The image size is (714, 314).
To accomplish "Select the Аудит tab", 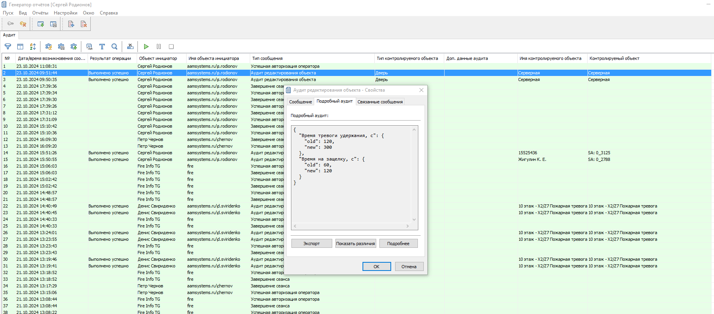I will pos(9,35).
